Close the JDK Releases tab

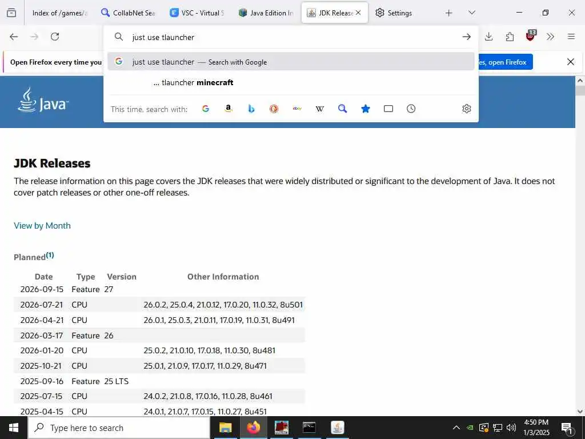358,13
